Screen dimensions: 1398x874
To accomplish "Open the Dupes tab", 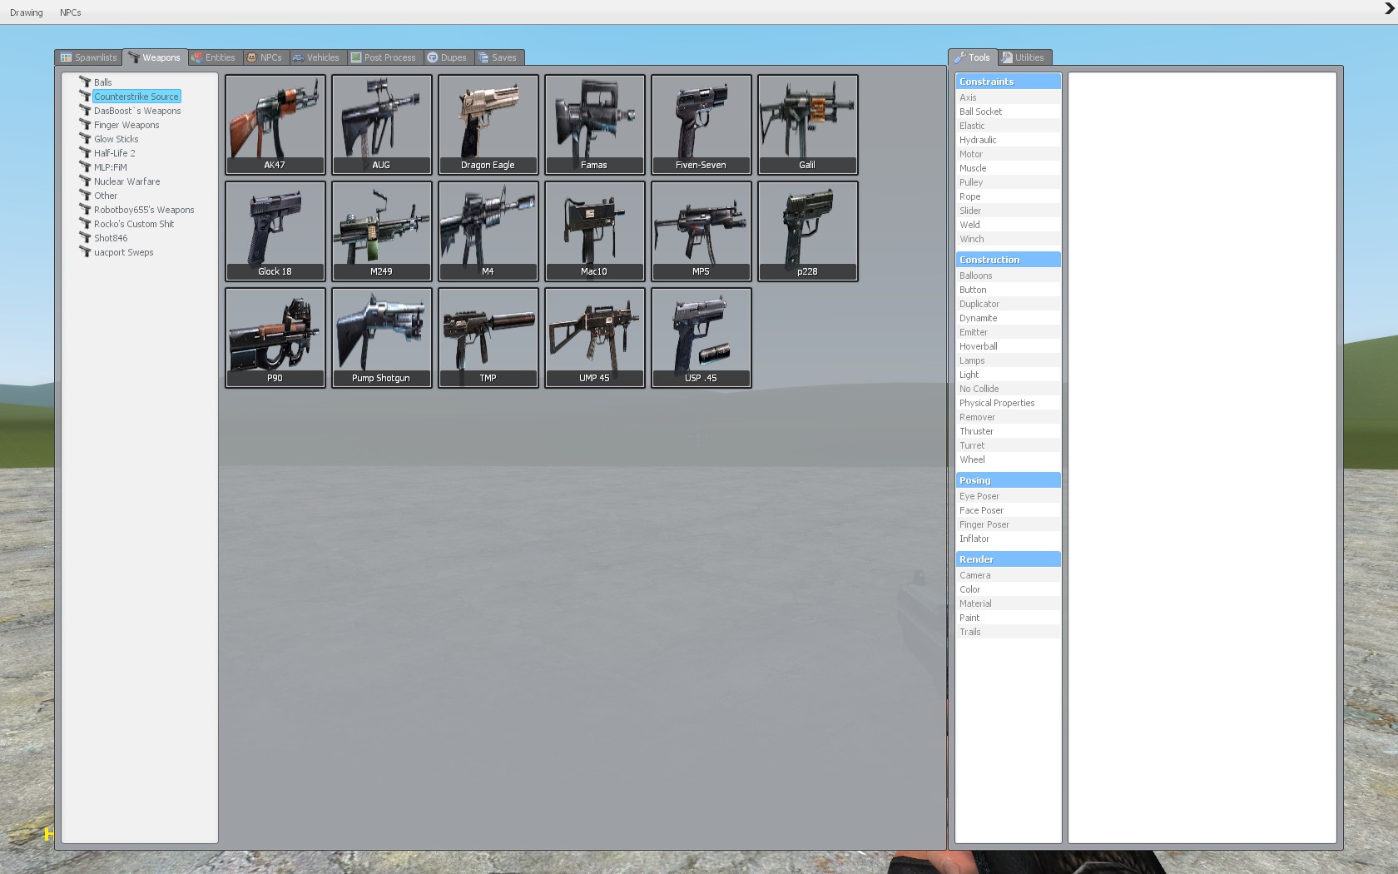I will click(x=447, y=57).
